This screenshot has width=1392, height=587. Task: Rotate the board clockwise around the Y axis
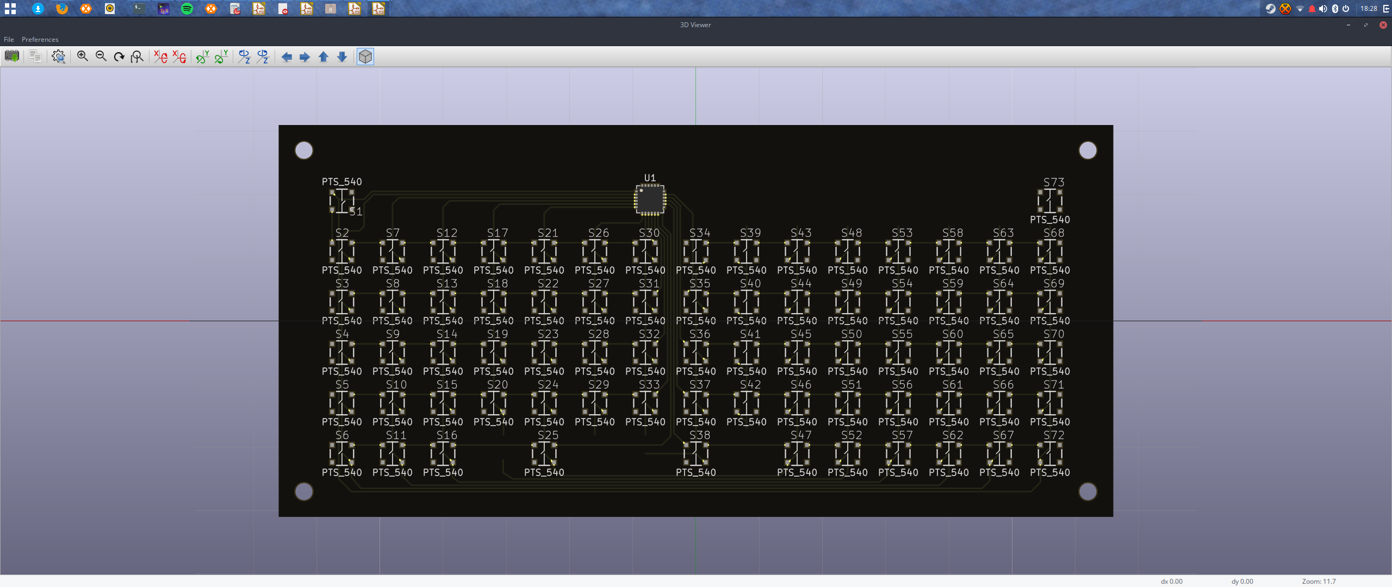coord(203,57)
